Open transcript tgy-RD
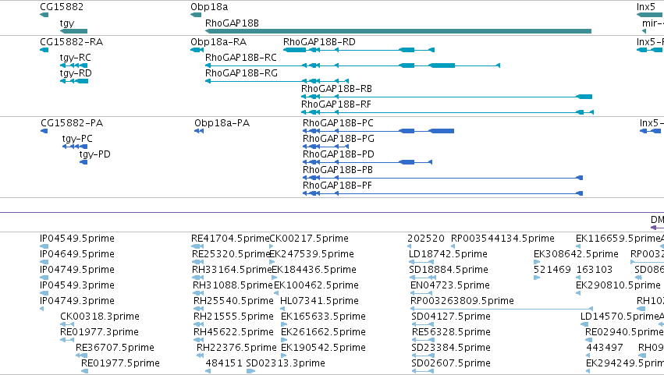 tap(76, 73)
